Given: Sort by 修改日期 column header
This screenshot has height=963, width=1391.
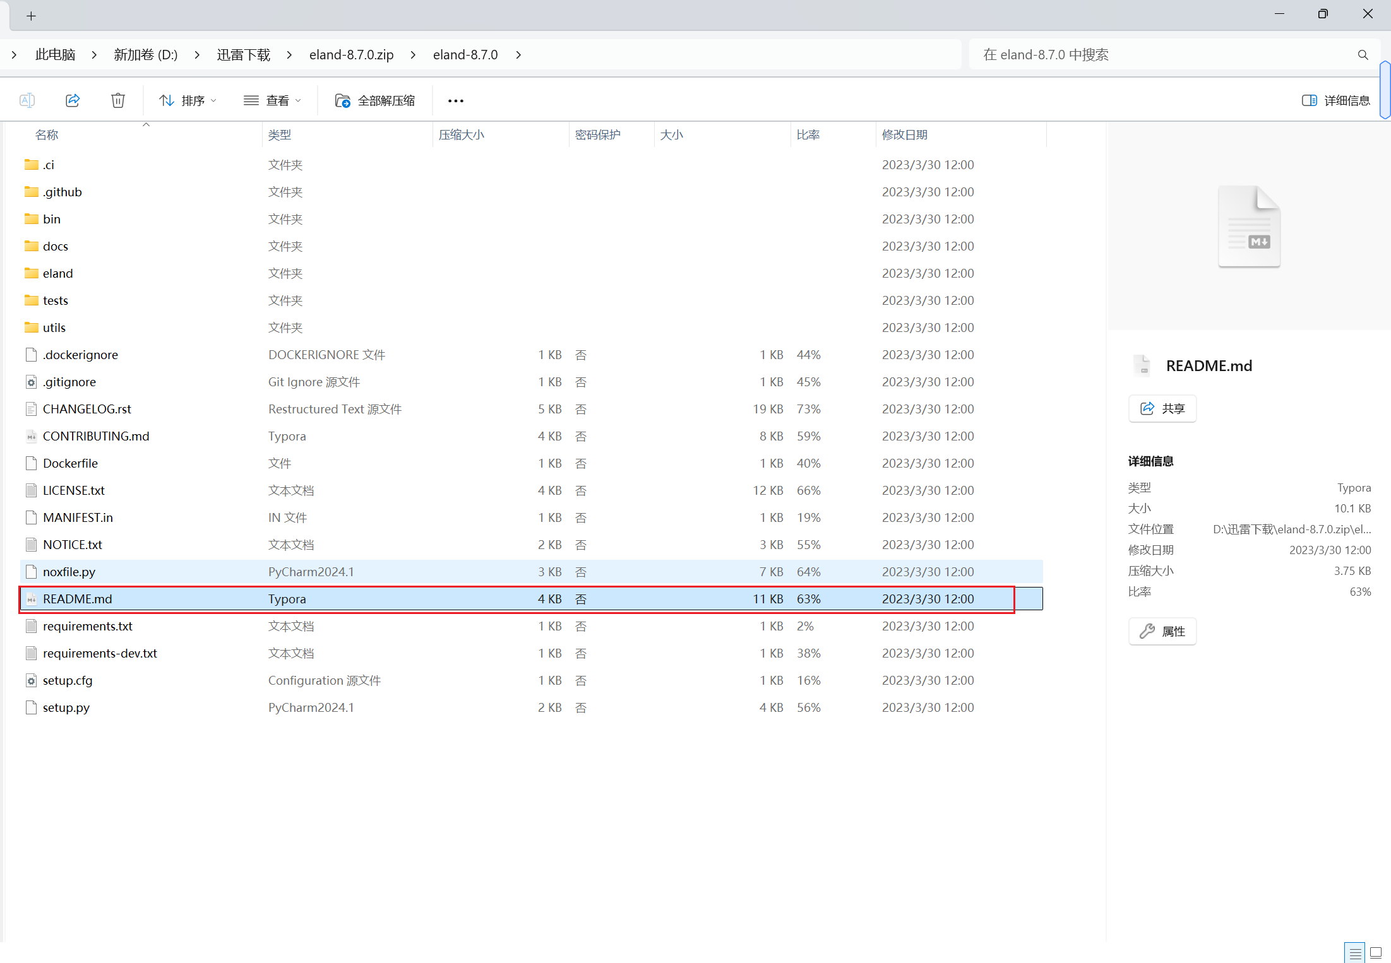Looking at the screenshot, I should click(x=904, y=134).
